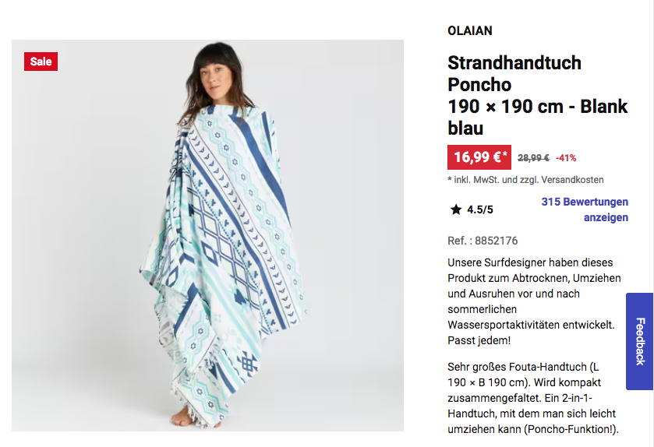Open the blue Feedback side tab
The image size is (654, 447).
click(x=639, y=341)
